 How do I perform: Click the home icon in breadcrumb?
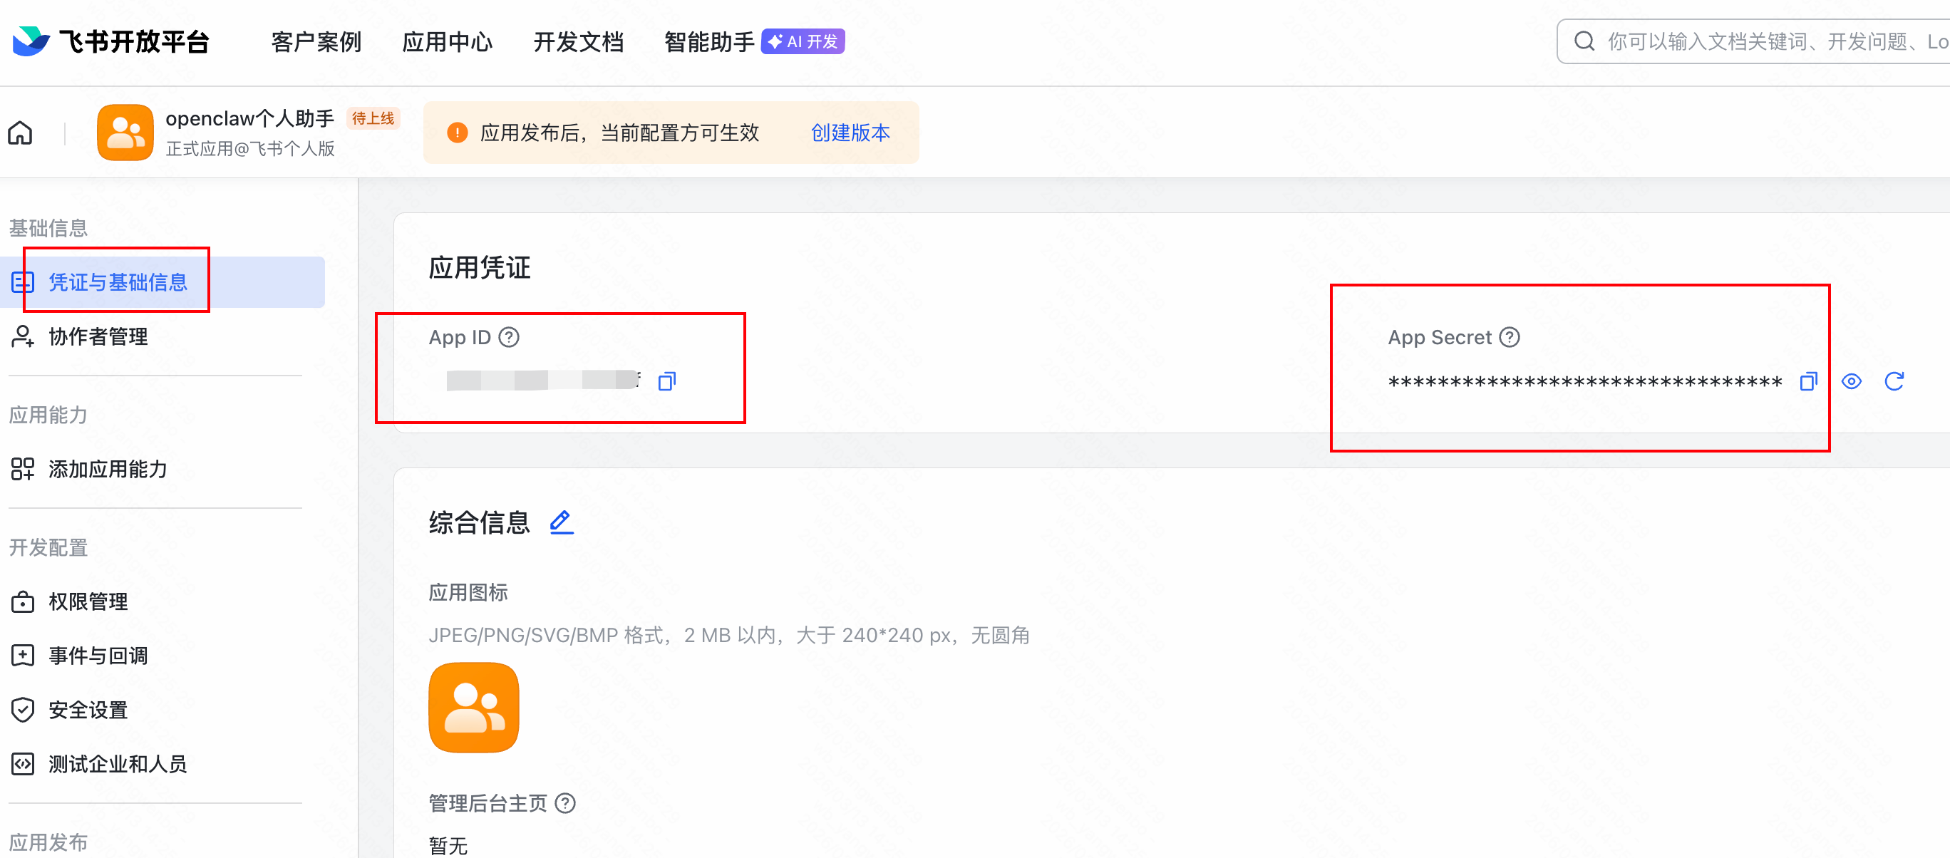(x=21, y=133)
